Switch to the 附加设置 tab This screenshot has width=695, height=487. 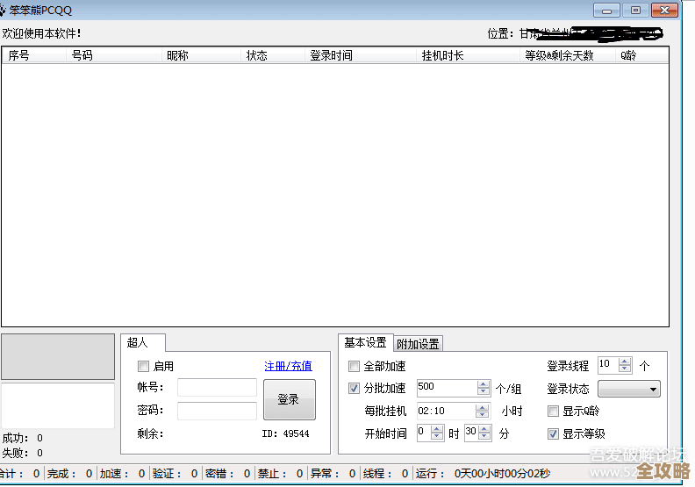[418, 344]
